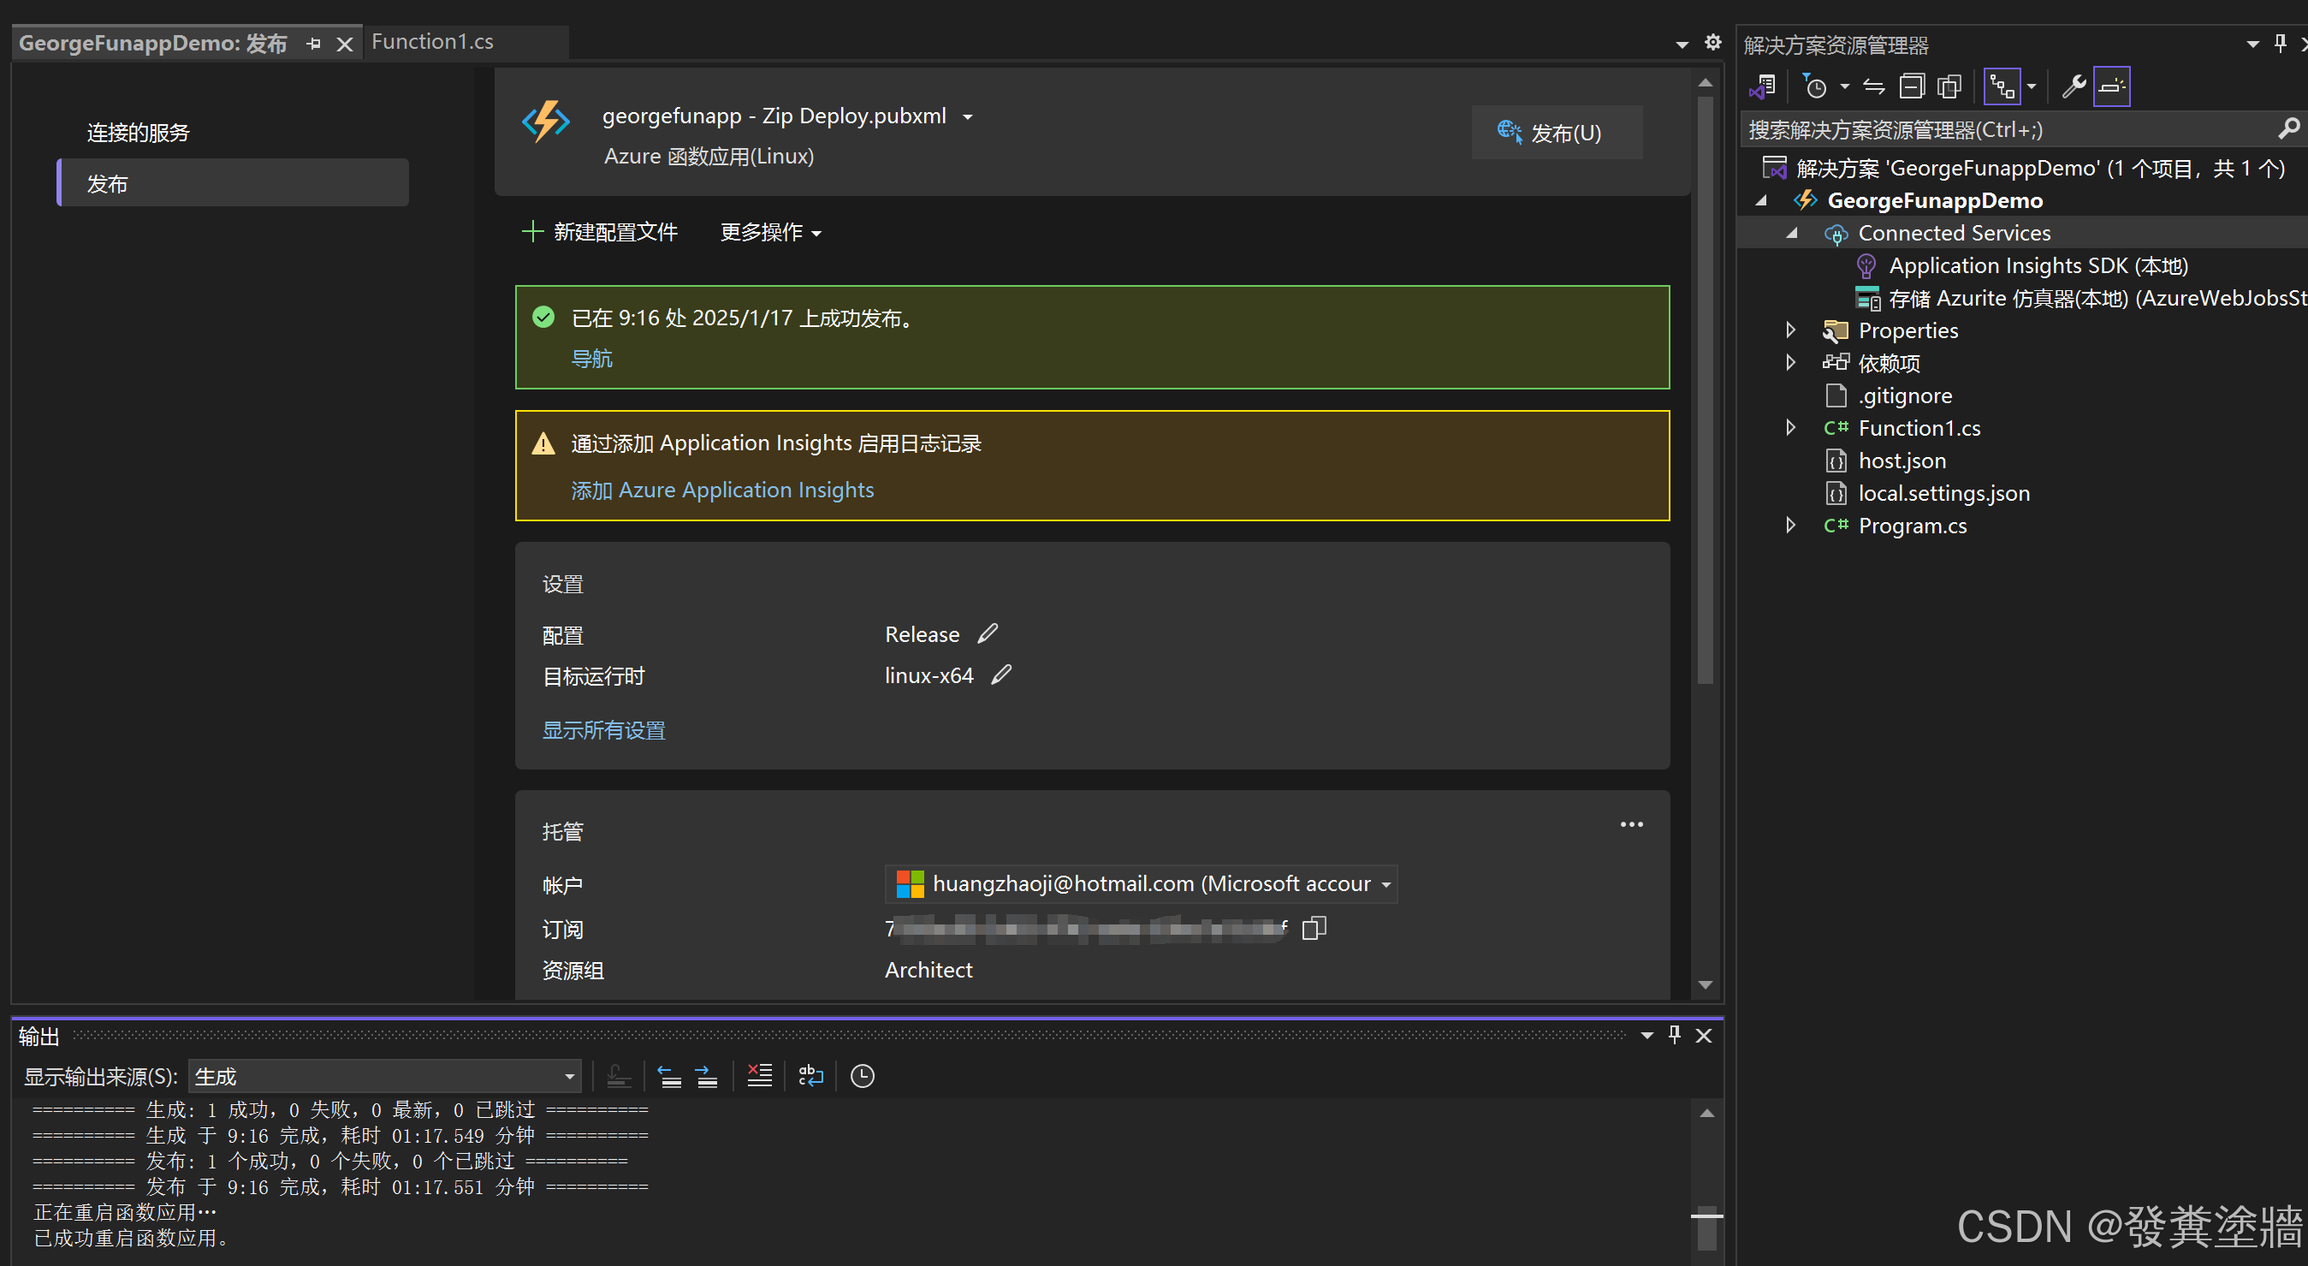Toggle preview selected items button
This screenshot has width=2308, height=1266.
2112,87
